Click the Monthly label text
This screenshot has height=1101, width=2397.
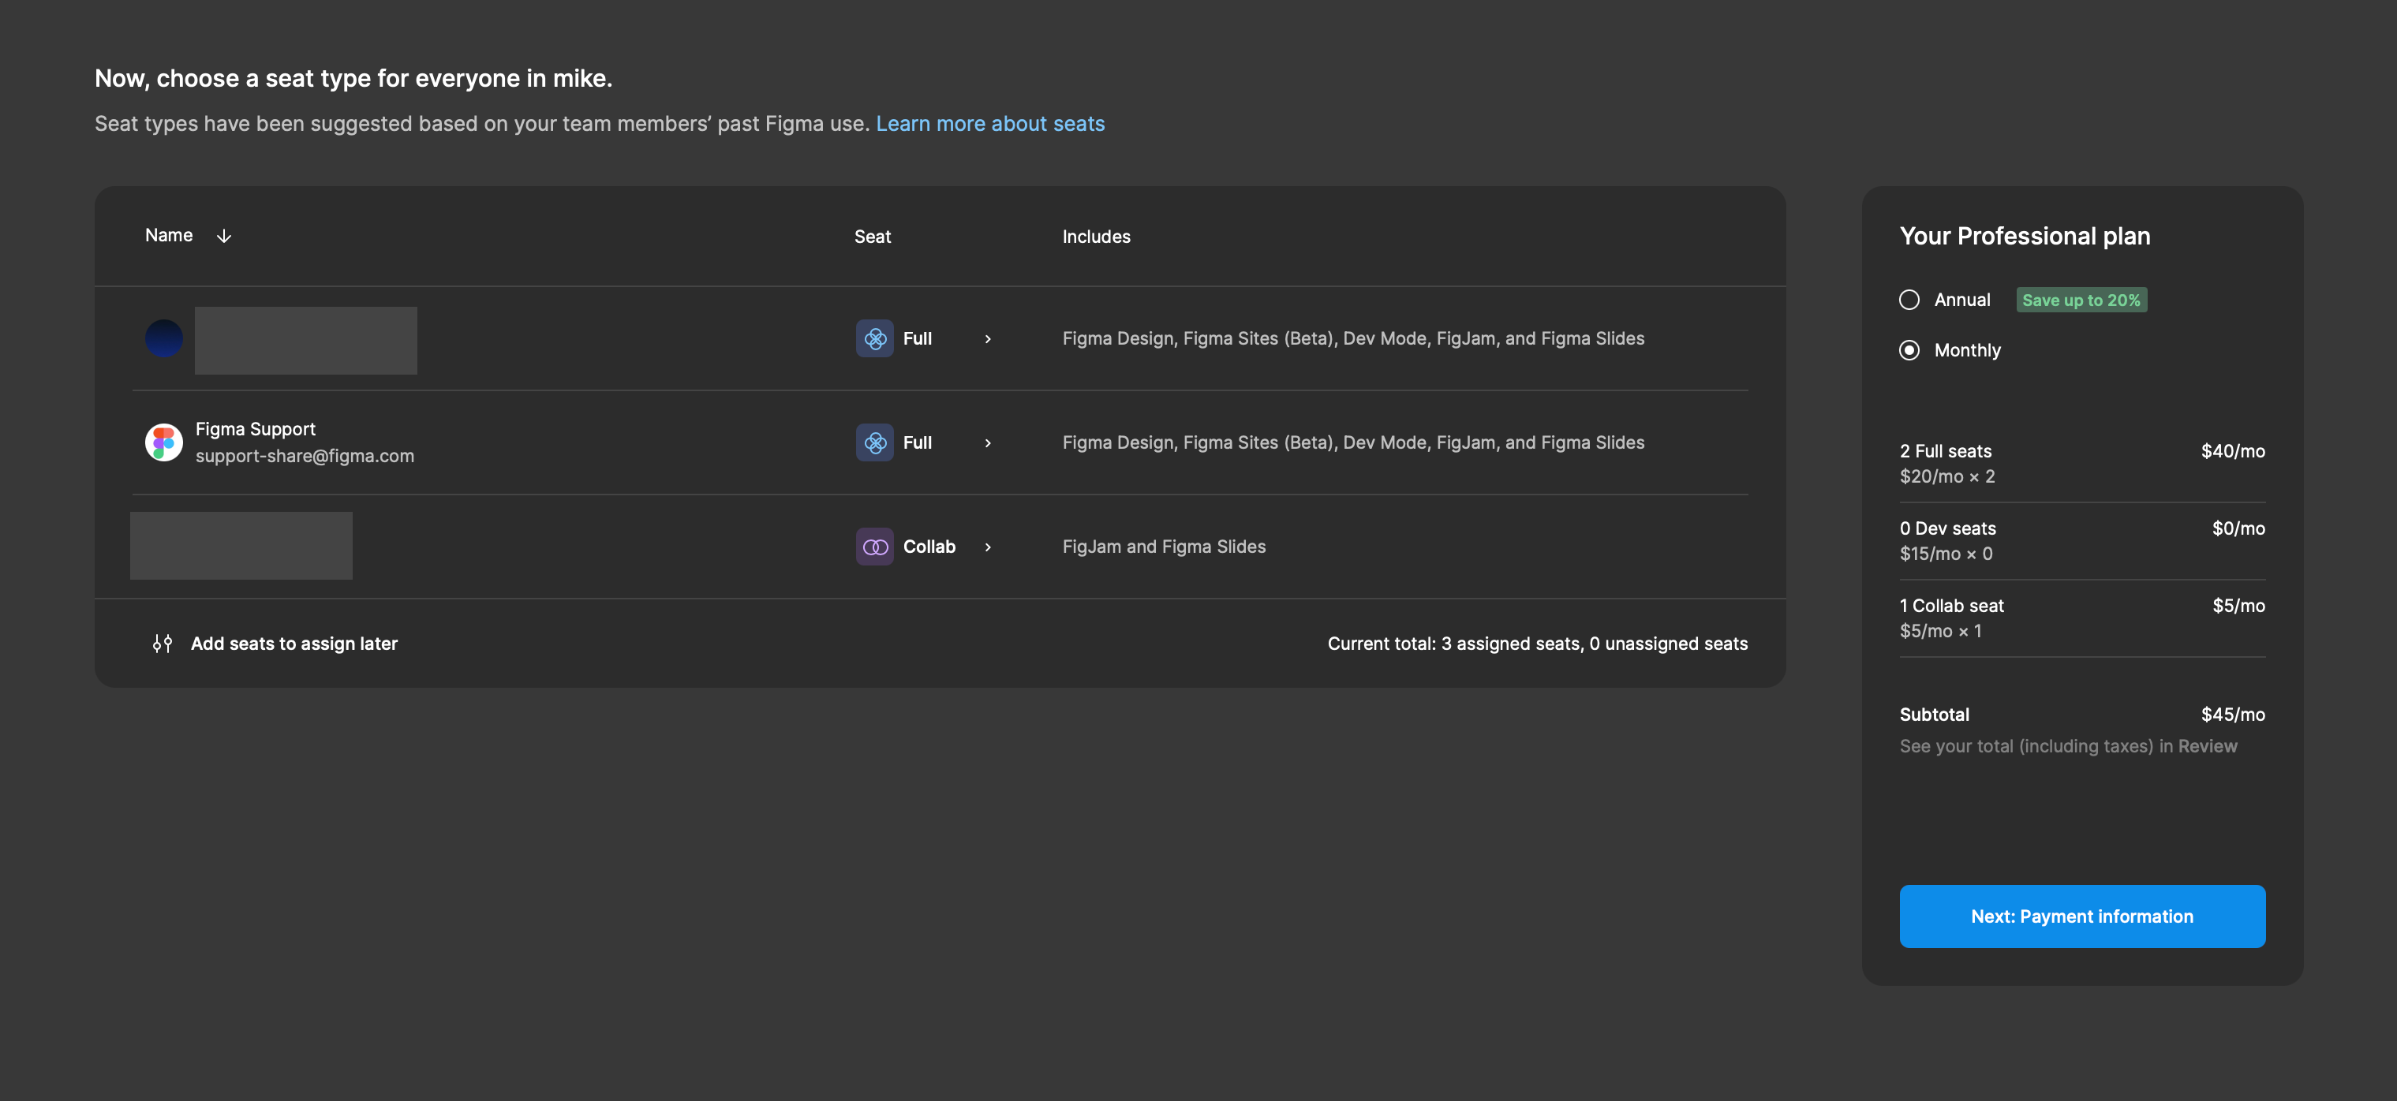(1967, 351)
